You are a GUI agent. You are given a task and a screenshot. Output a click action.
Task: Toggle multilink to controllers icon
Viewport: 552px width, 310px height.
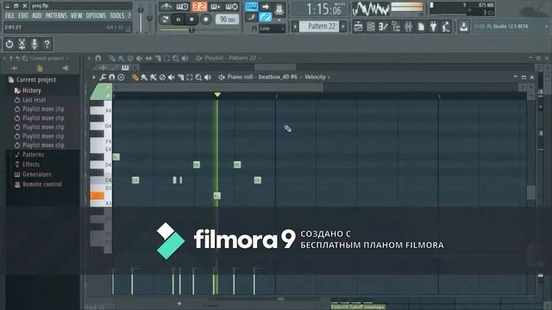[x=265, y=16]
